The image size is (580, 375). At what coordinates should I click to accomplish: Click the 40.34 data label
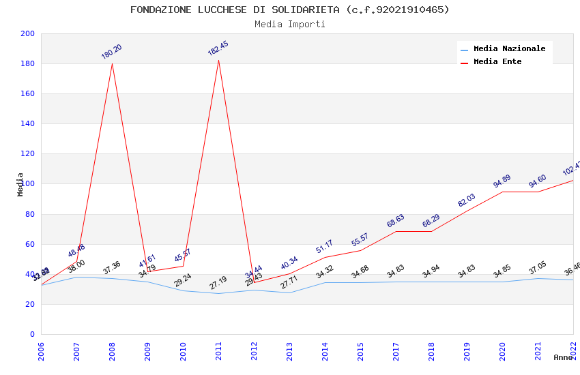pos(289,263)
